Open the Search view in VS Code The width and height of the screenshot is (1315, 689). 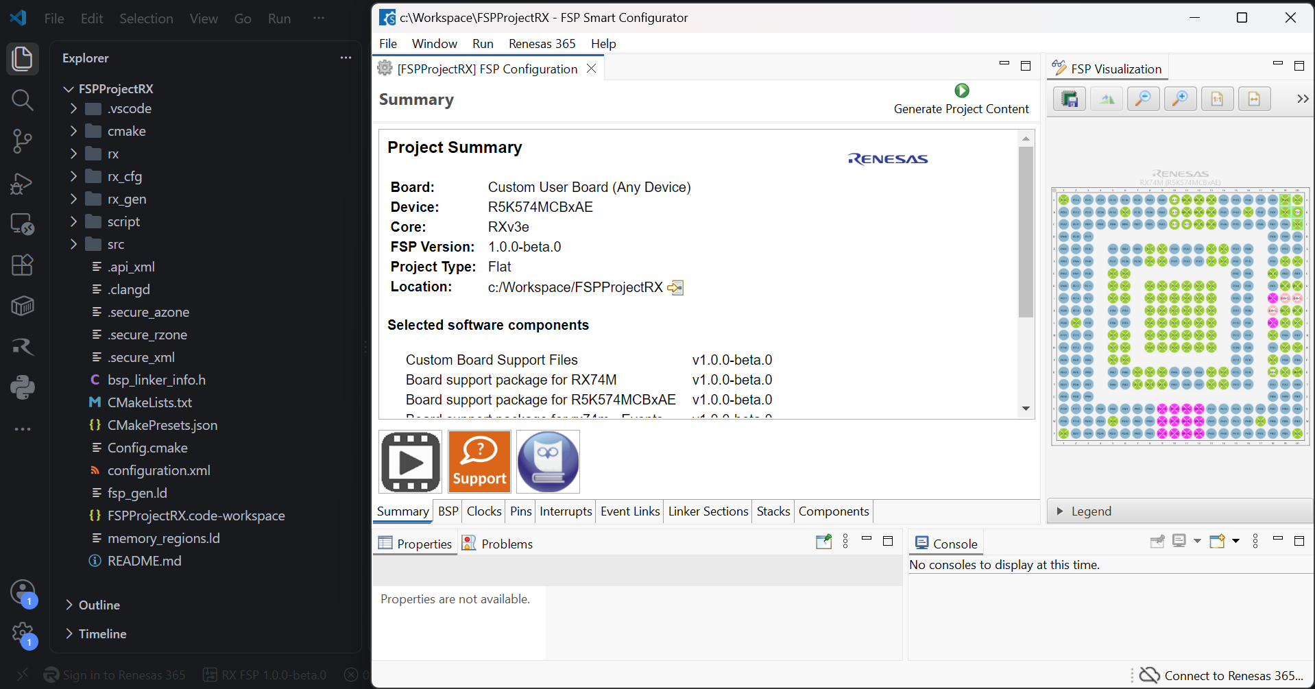tap(23, 100)
